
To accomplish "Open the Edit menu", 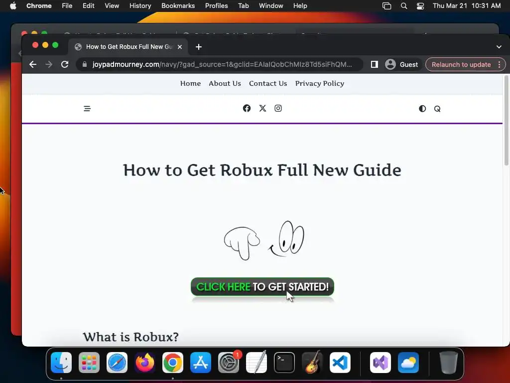I will click(88, 6).
